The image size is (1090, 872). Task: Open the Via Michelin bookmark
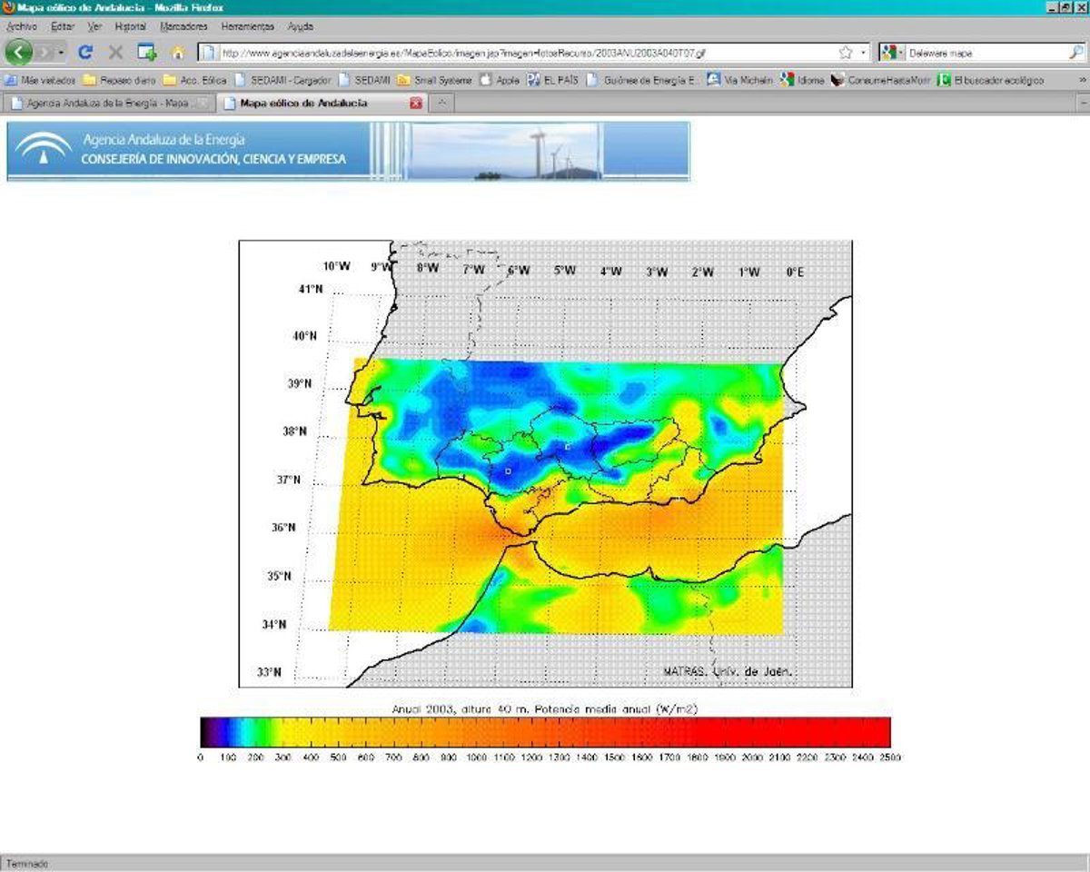click(x=740, y=80)
